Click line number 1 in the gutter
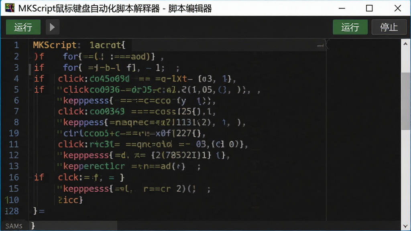This screenshot has height=231, width=411. [16, 45]
